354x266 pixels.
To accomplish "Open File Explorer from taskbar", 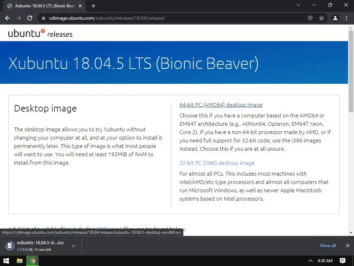I will [20, 261].
